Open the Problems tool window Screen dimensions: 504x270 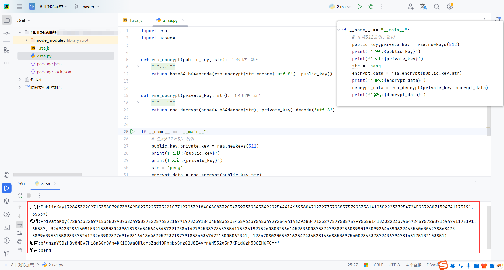(7, 240)
